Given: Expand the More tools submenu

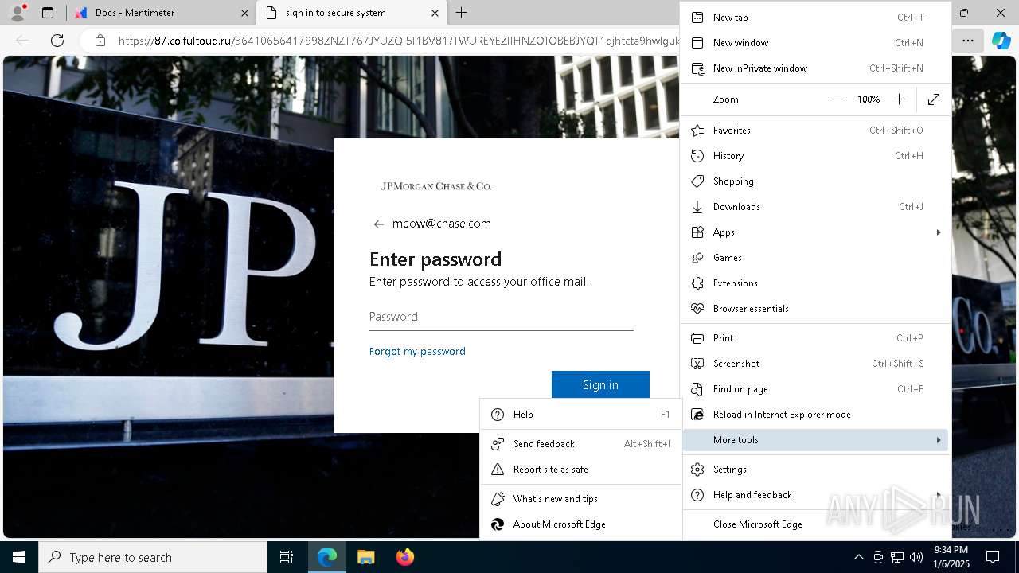Looking at the screenshot, I should (816, 440).
